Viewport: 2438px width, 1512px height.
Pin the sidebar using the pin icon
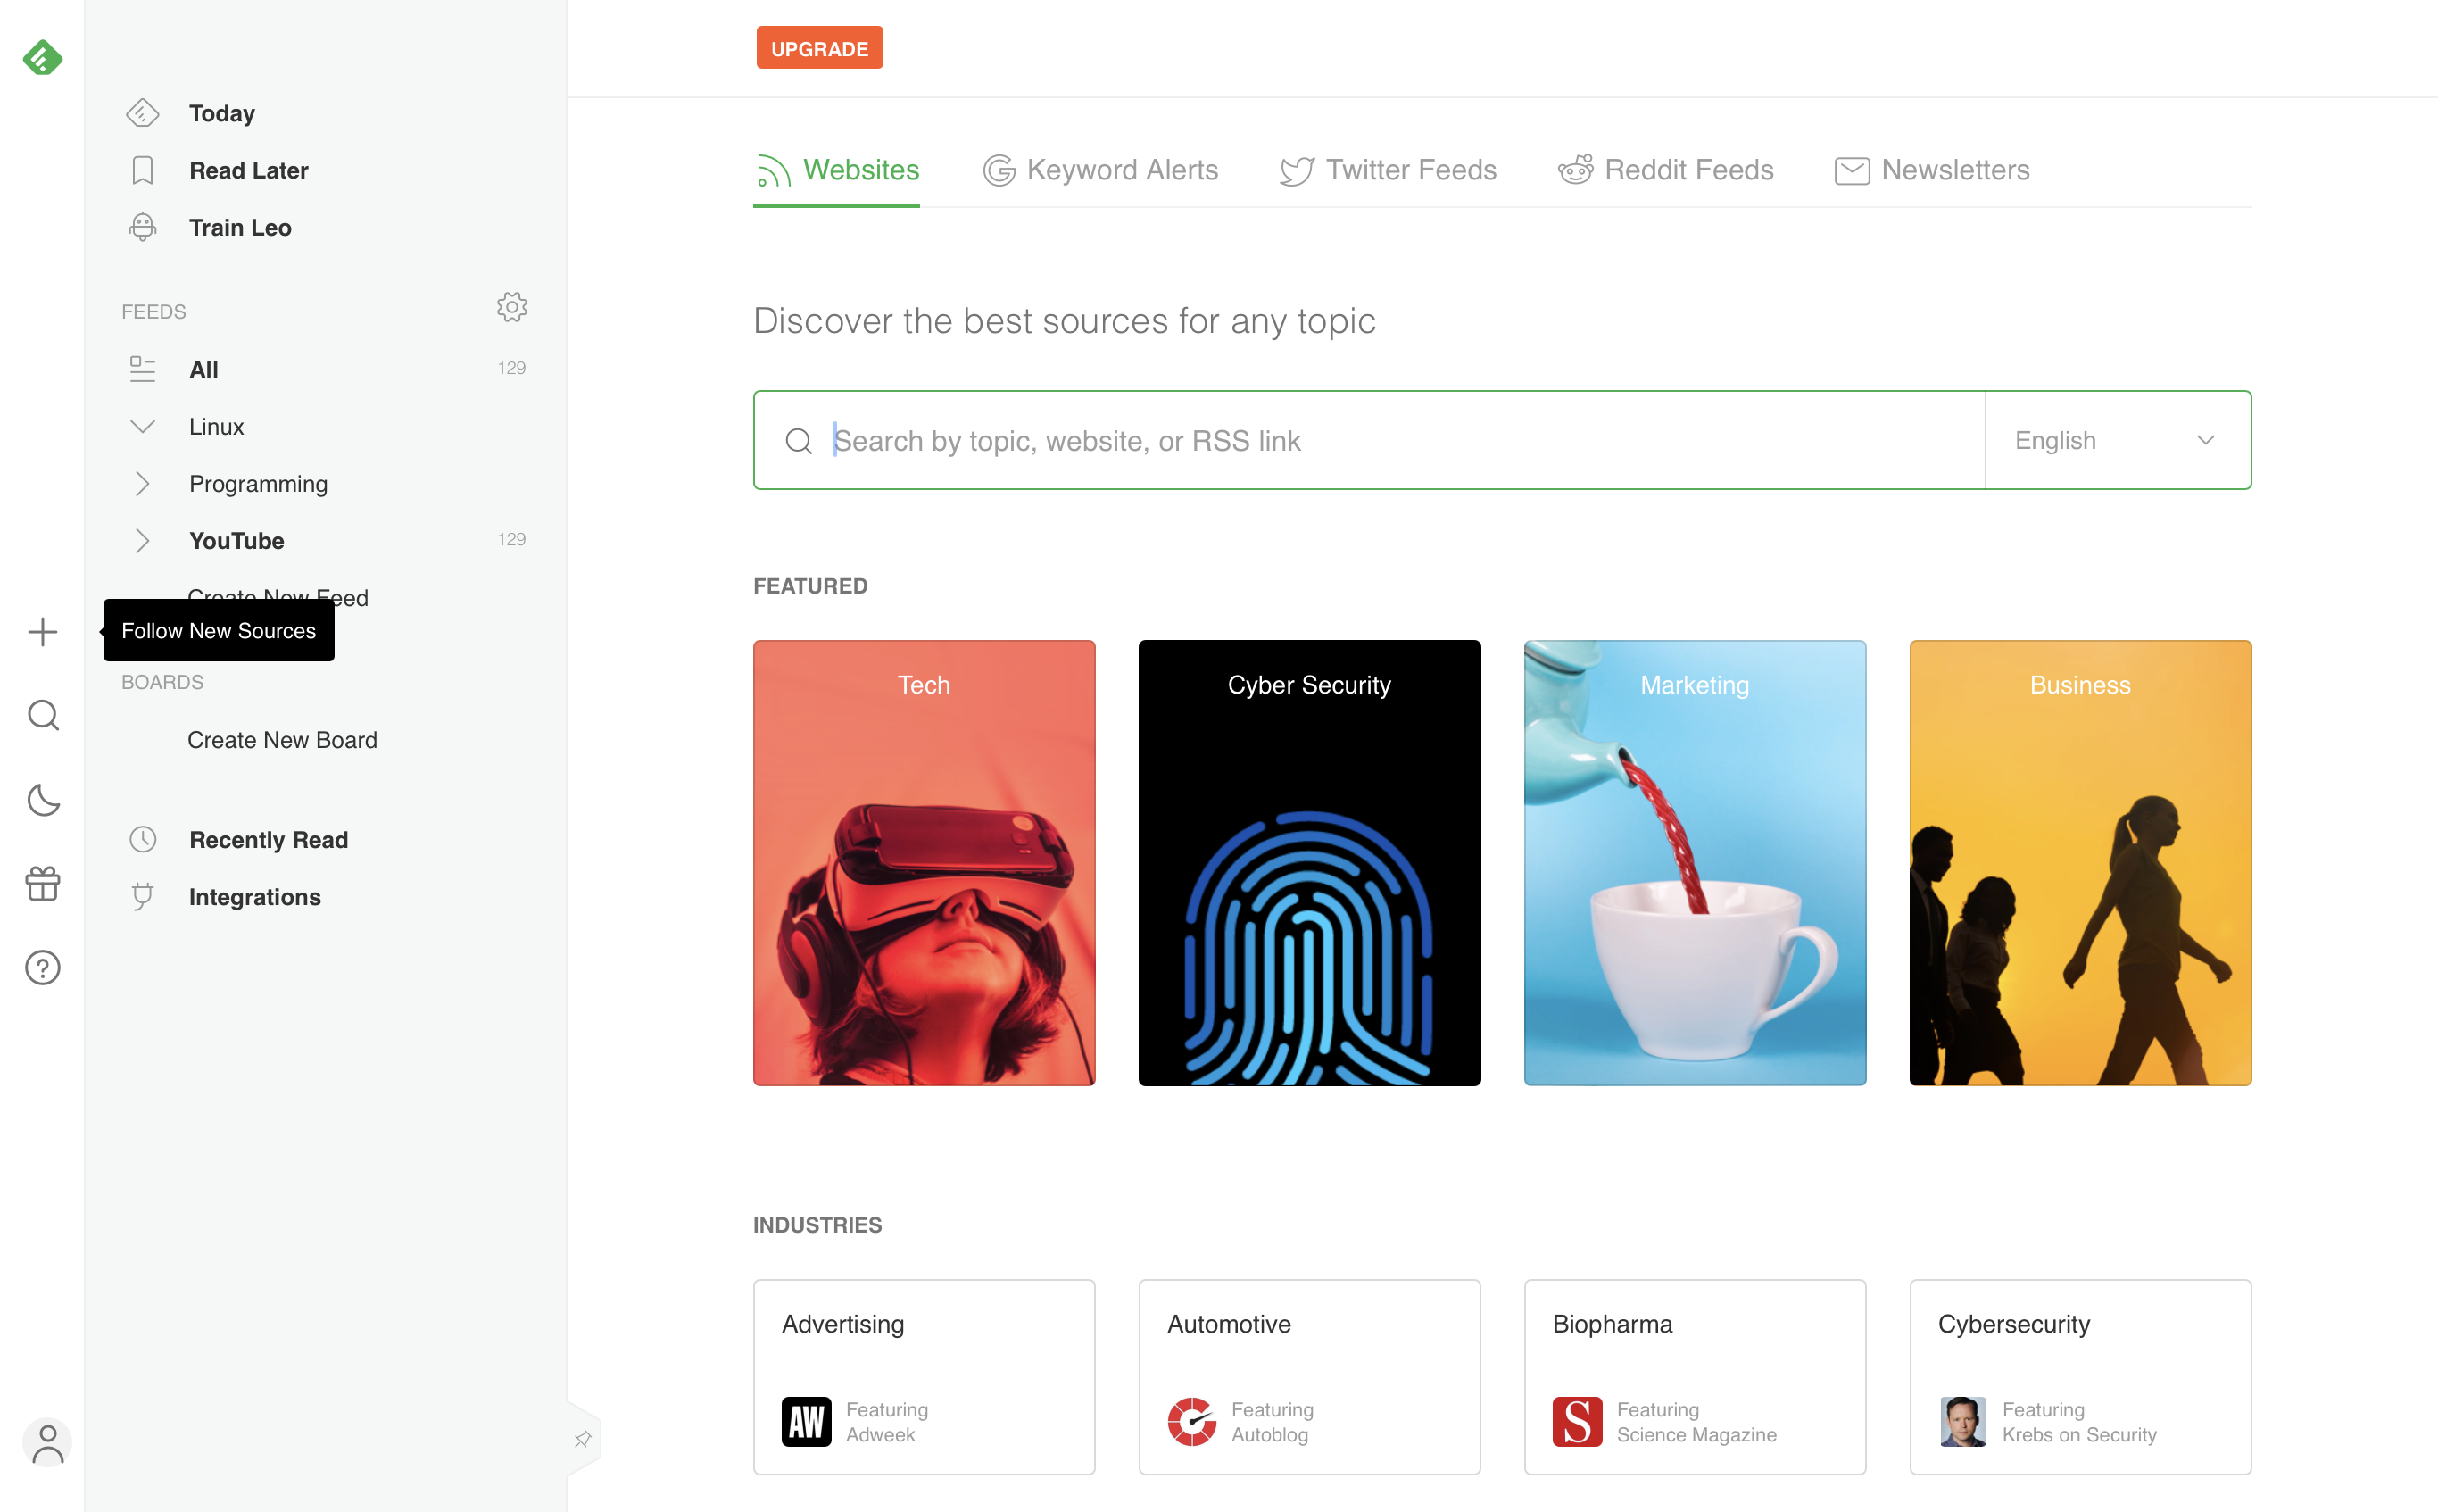[x=583, y=1439]
